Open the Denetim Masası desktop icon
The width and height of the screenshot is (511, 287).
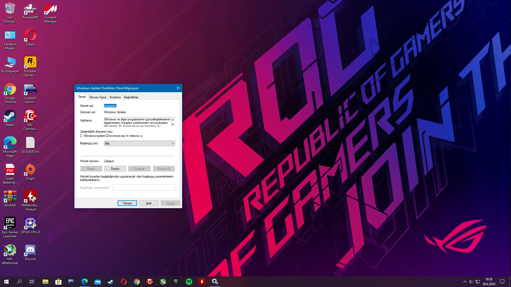(x=10, y=40)
